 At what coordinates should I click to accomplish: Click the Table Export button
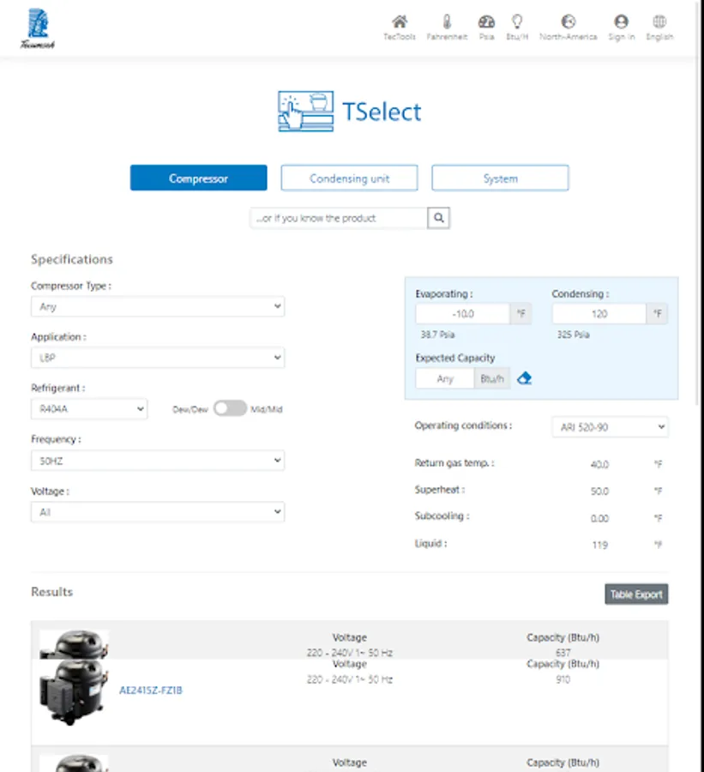tap(636, 594)
